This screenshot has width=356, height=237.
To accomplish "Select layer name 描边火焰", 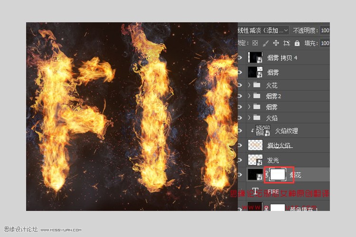I will coord(280,146).
